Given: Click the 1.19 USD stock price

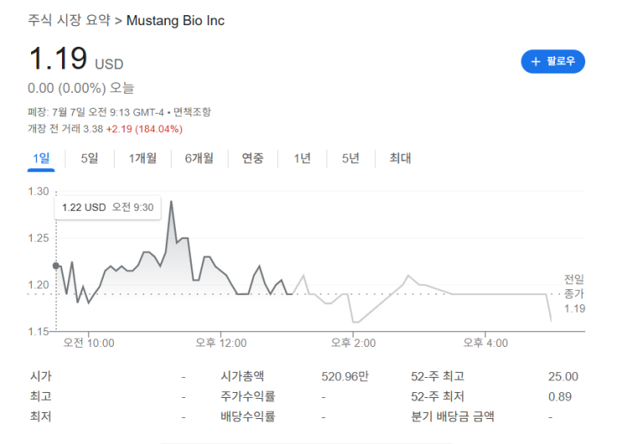Looking at the screenshot, I should (x=59, y=60).
